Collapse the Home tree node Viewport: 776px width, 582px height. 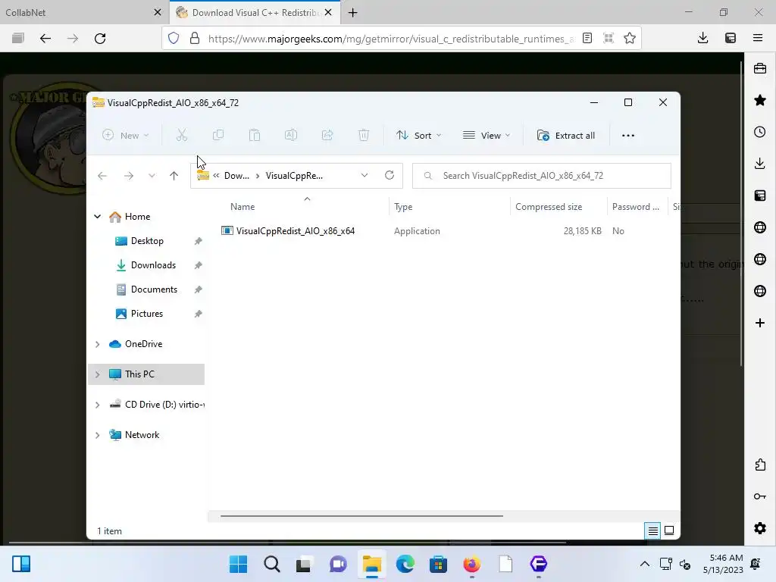click(x=98, y=217)
